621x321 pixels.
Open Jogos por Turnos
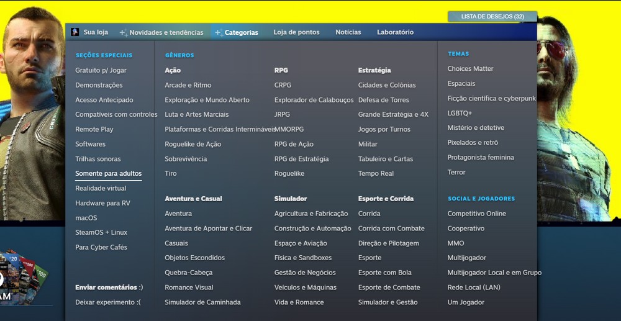pyautogui.click(x=384, y=129)
